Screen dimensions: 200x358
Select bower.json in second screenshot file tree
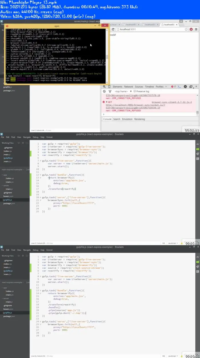[9, 196]
